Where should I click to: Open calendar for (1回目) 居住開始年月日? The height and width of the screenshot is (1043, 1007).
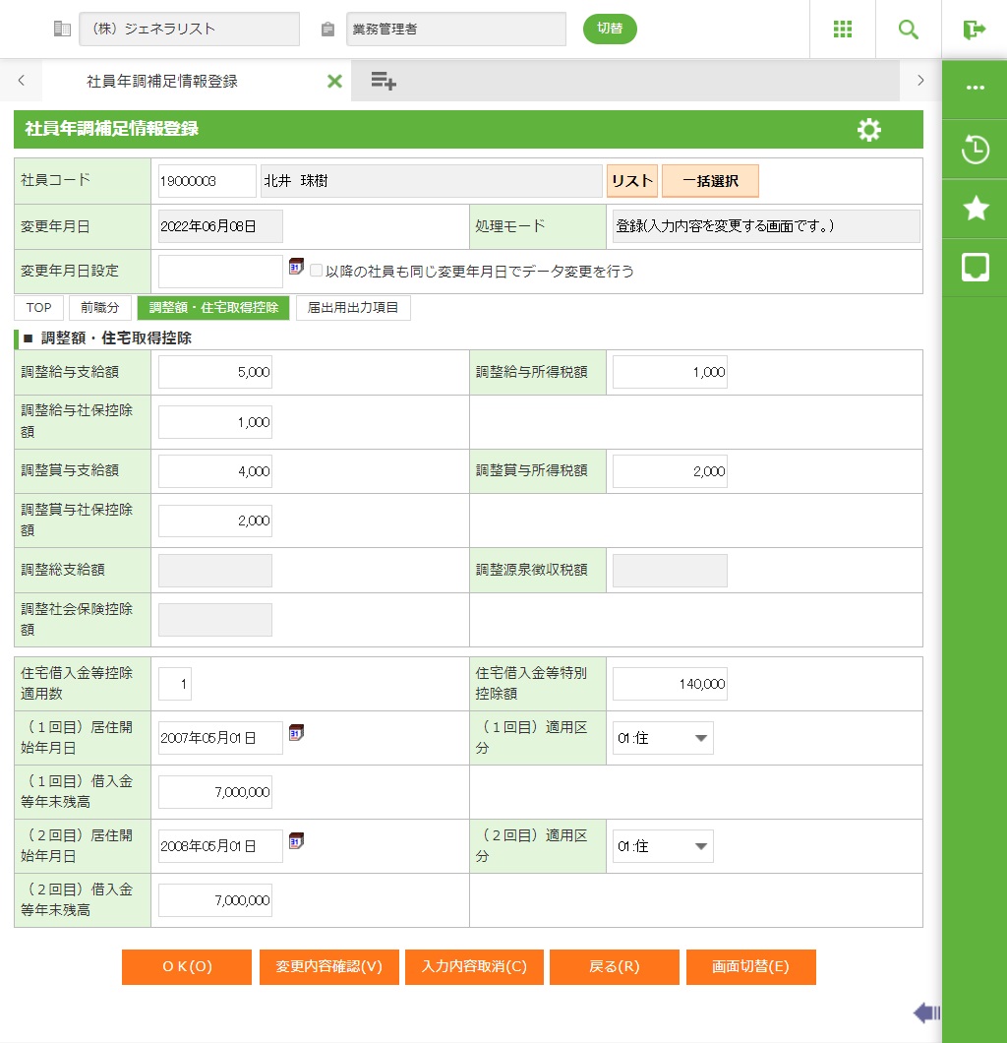point(296,732)
